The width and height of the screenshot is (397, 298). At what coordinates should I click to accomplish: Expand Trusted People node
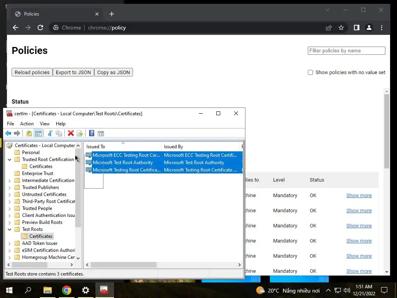point(10,208)
